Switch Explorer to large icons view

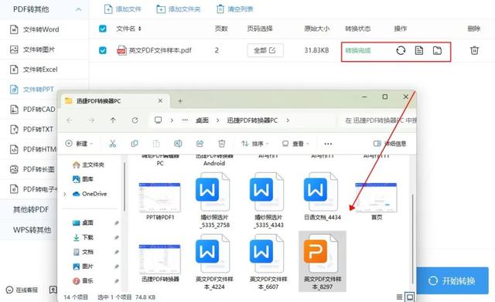point(410,297)
